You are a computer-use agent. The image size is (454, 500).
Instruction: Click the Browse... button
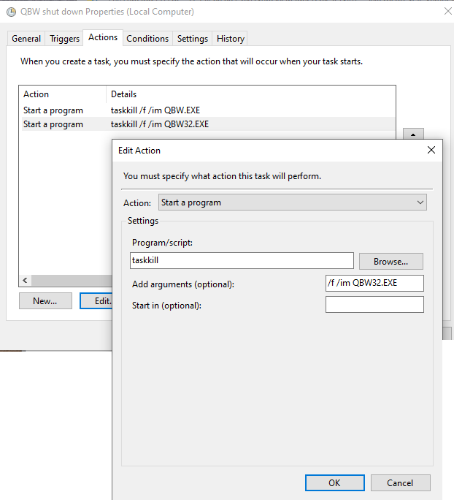[x=390, y=261]
